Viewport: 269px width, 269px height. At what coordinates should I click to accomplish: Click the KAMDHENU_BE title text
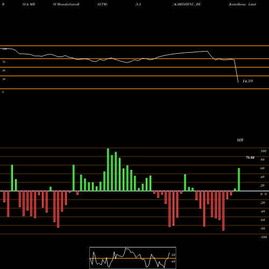(x=187, y=4)
